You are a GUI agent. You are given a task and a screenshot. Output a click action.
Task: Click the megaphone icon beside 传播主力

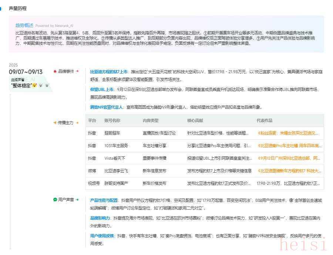point(55,123)
